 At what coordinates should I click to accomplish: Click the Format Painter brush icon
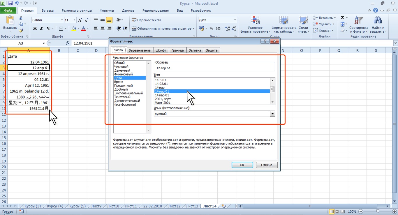[21, 30]
